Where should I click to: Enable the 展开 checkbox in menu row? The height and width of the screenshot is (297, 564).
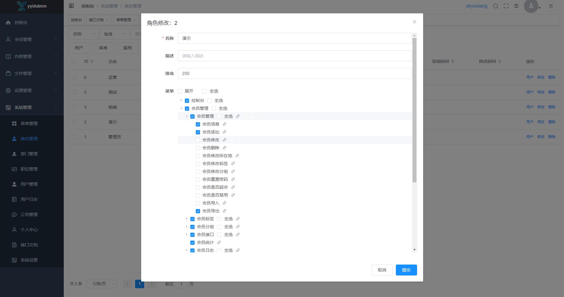point(180,91)
